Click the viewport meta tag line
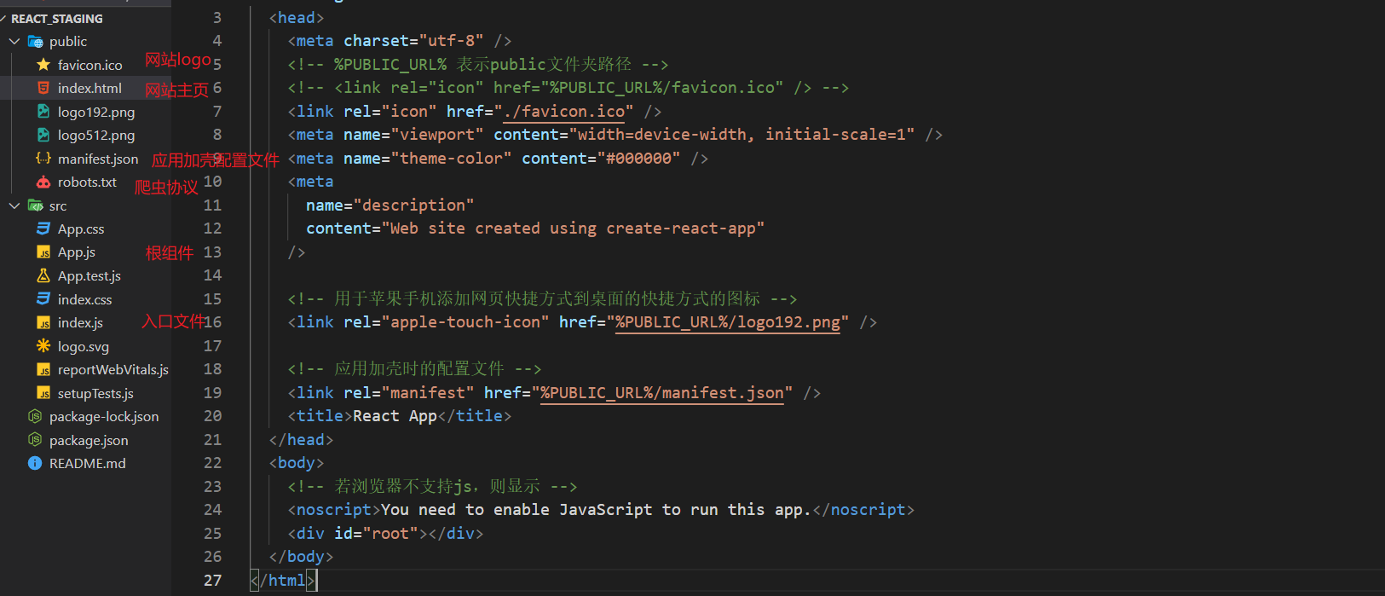This screenshot has width=1385, height=596. point(615,135)
